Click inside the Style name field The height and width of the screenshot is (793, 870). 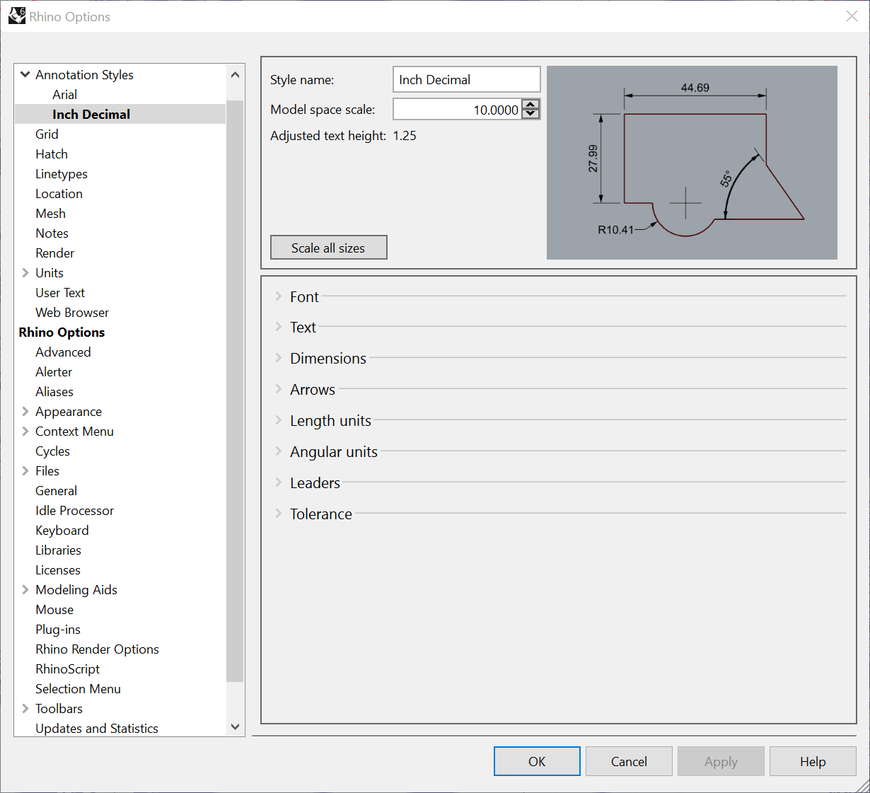465,79
